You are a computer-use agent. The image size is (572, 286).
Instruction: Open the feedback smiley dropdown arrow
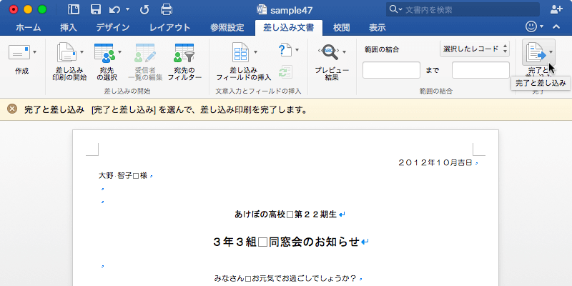click(541, 26)
